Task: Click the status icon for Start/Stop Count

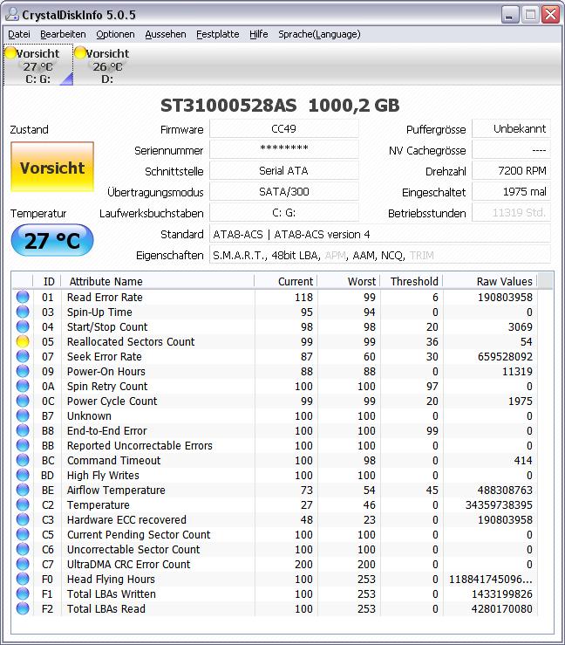Action: coord(23,326)
